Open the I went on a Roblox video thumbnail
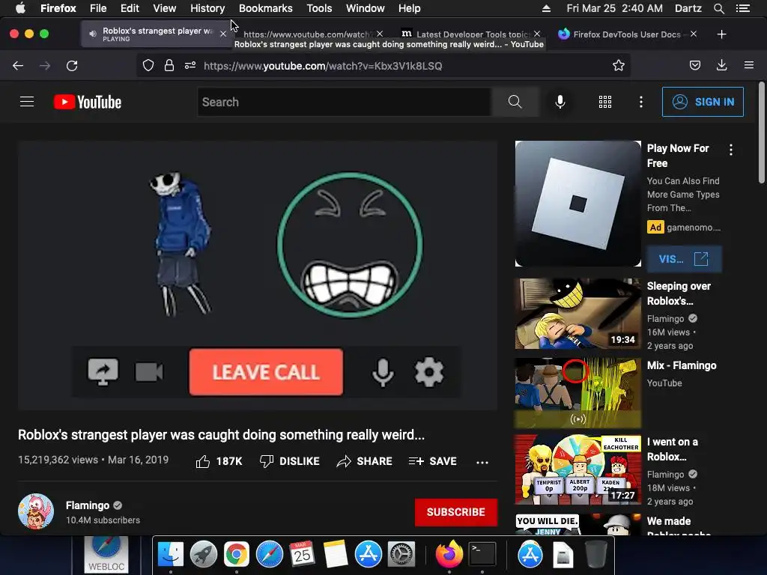767x575 pixels. point(577,469)
